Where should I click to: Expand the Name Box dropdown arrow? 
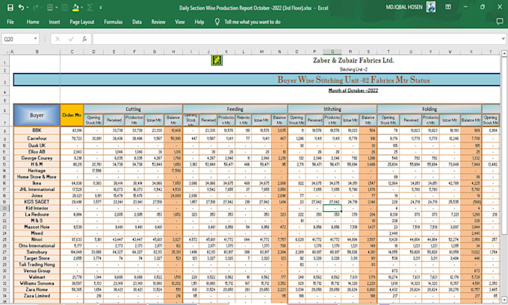click(x=35, y=39)
